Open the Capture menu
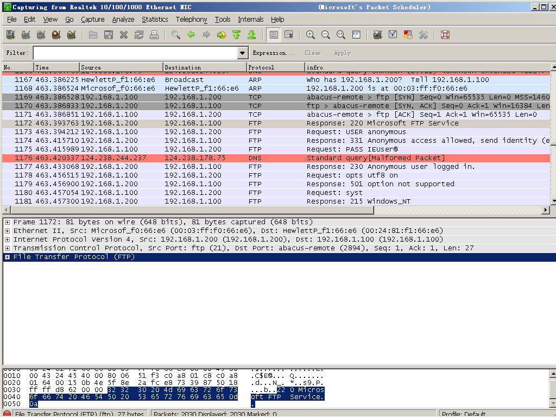The image size is (556, 417). (92, 20)
